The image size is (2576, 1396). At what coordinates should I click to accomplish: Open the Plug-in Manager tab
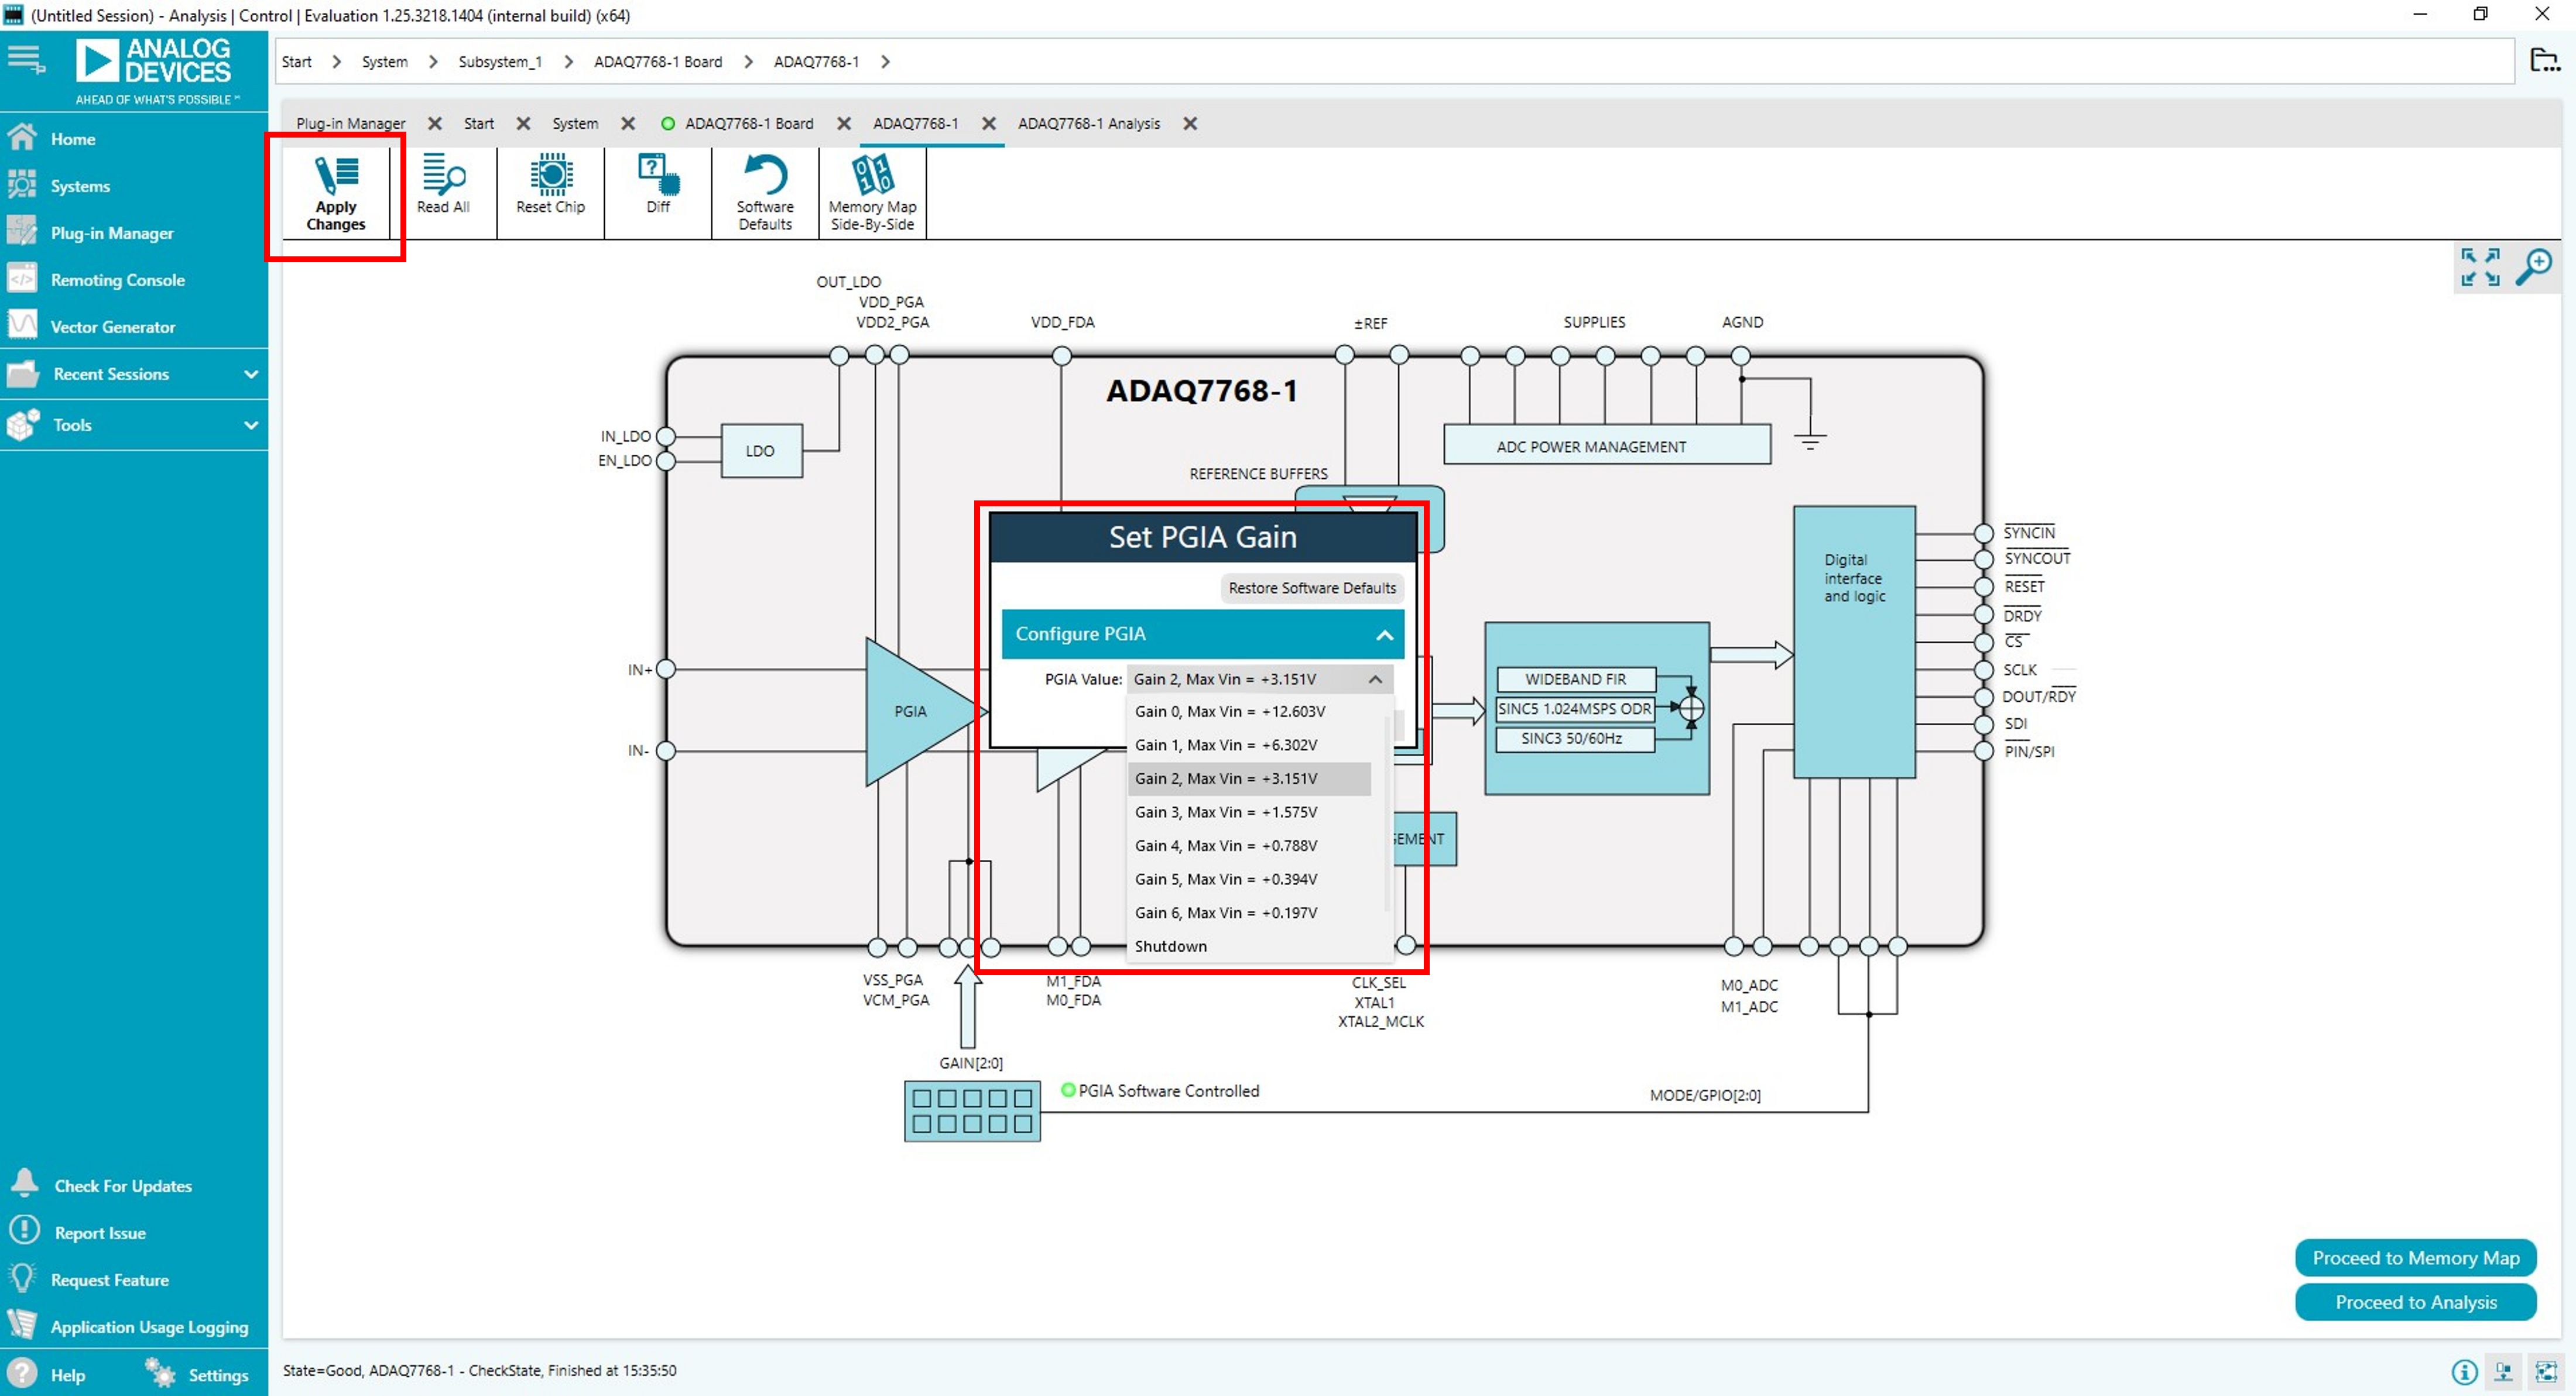click(x=350, y=123)
